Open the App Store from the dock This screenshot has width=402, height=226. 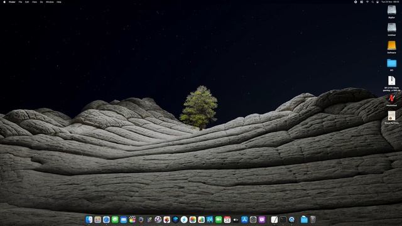pyautogui.click(x=244, y=220)
